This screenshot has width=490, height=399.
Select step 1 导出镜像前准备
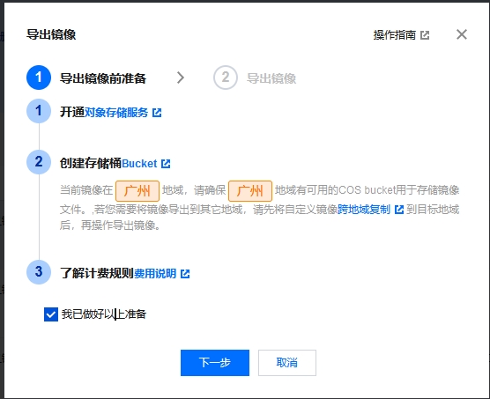click(86, 78)
